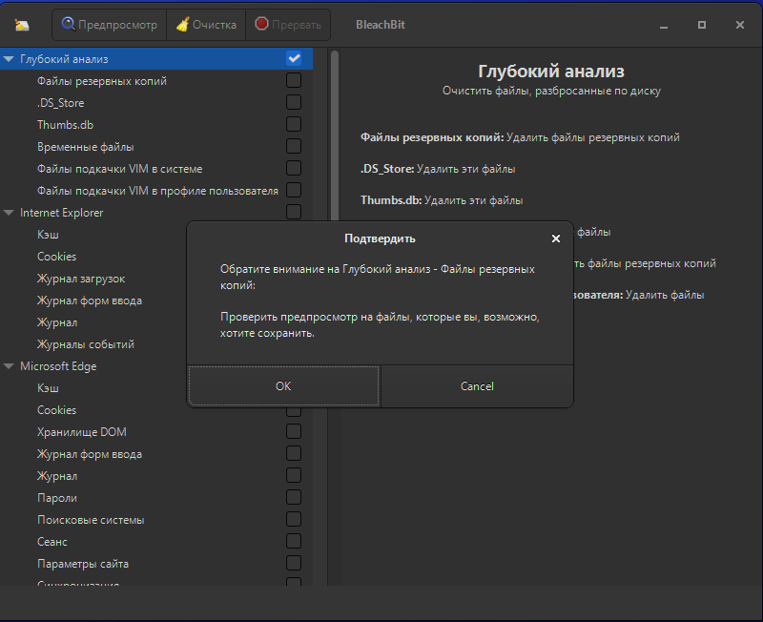Screen dimensions: 763x622
Task: Collapse the Internet Explorer section
Action: pos(9,213)
